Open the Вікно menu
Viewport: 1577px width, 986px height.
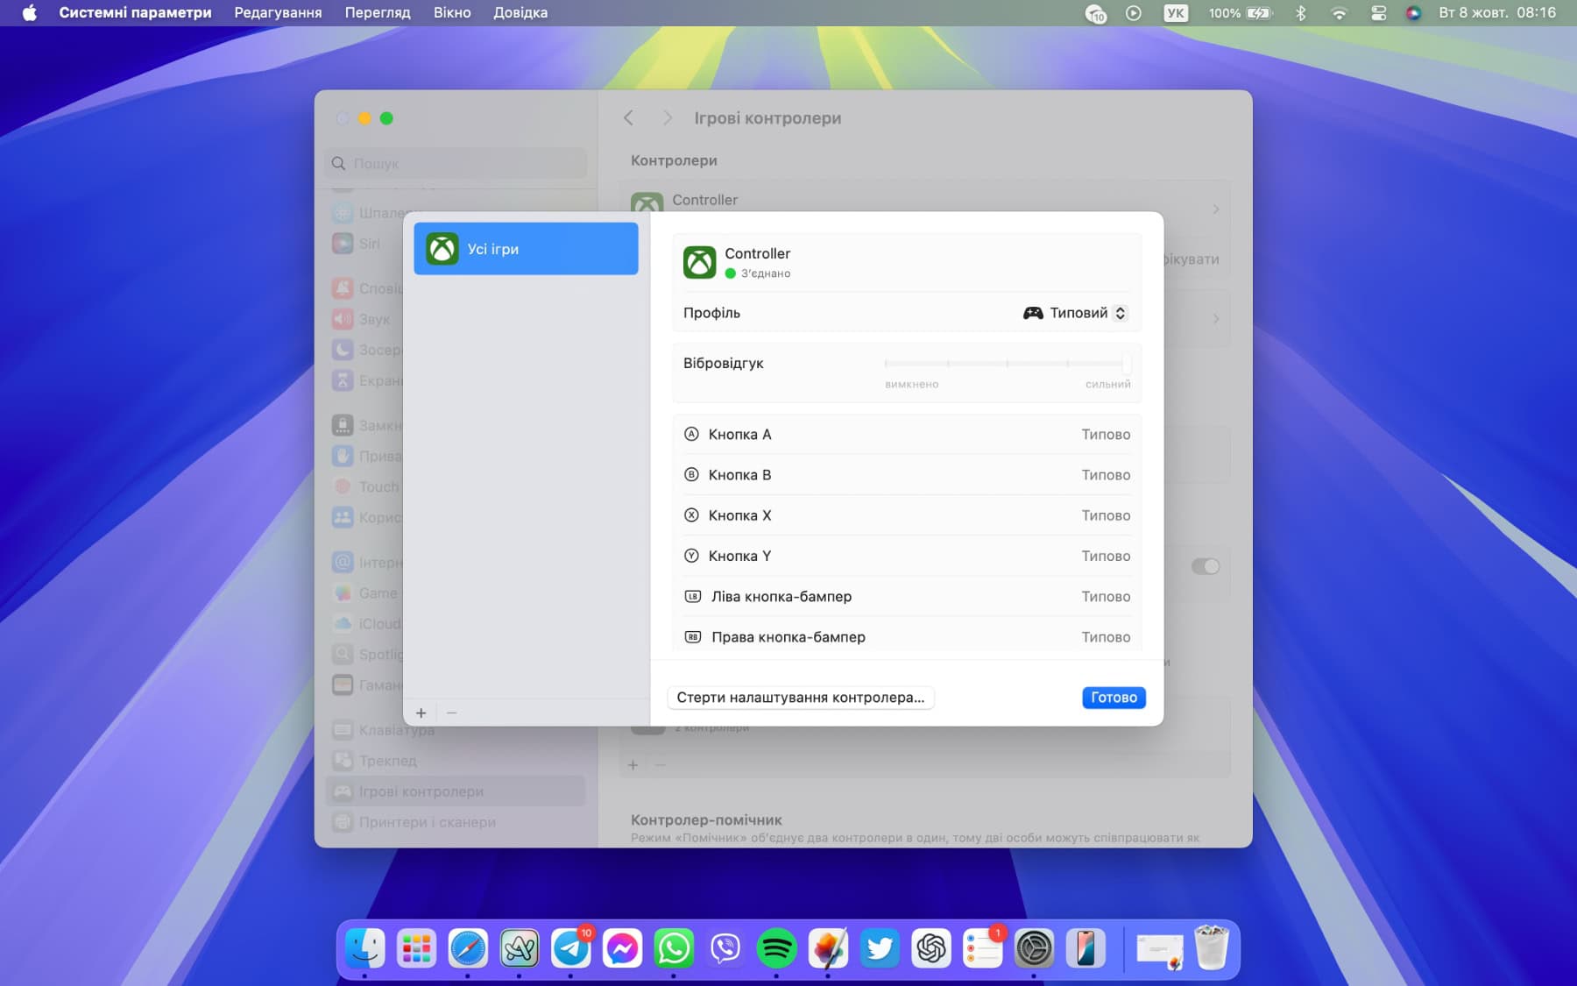click(x=452, y=12)
